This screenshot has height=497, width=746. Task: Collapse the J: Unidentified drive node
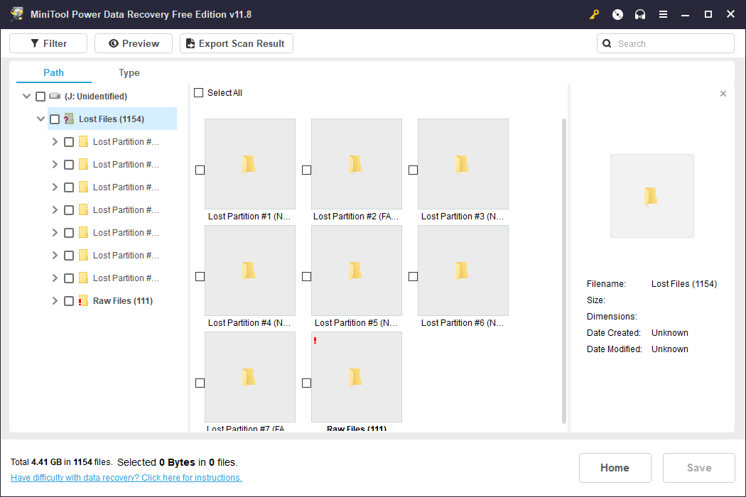27,96
